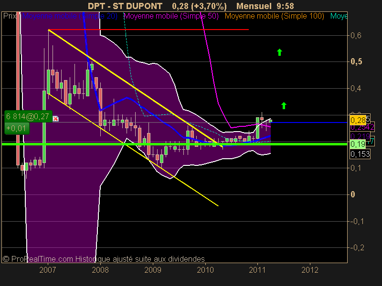This screenshot has height=286, width=382.
Task: Open Moyenne mobile (Simple 20) legend
Action: (x=70, y=16)
